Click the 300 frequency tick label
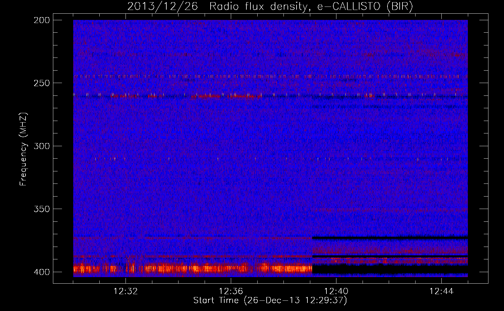The image size is (504, 311). pos(41,146)
